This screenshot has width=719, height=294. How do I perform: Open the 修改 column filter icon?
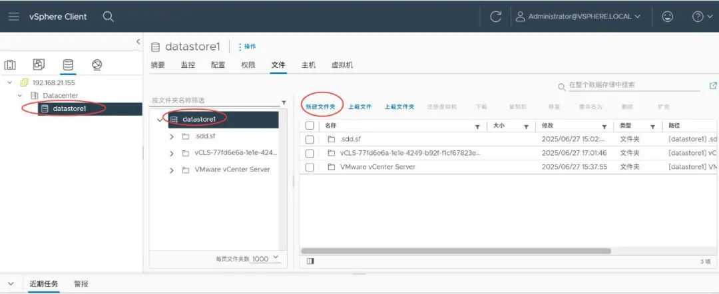604,127
